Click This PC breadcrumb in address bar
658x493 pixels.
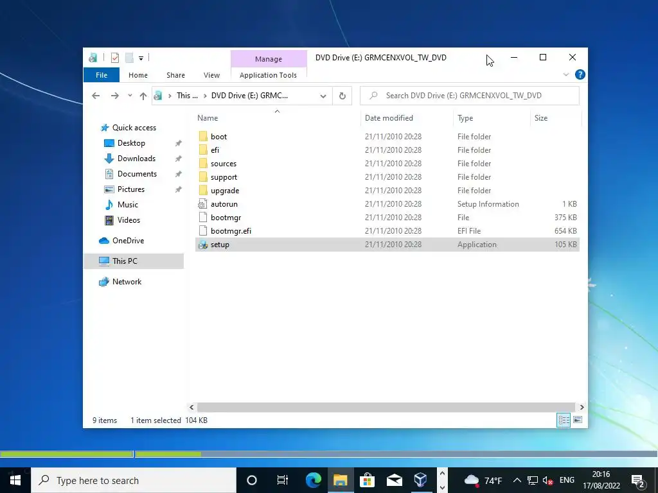point(187,96)
